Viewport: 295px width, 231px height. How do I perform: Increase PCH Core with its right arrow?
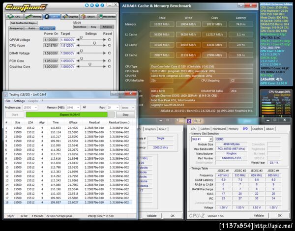click(x=104, y=61)
